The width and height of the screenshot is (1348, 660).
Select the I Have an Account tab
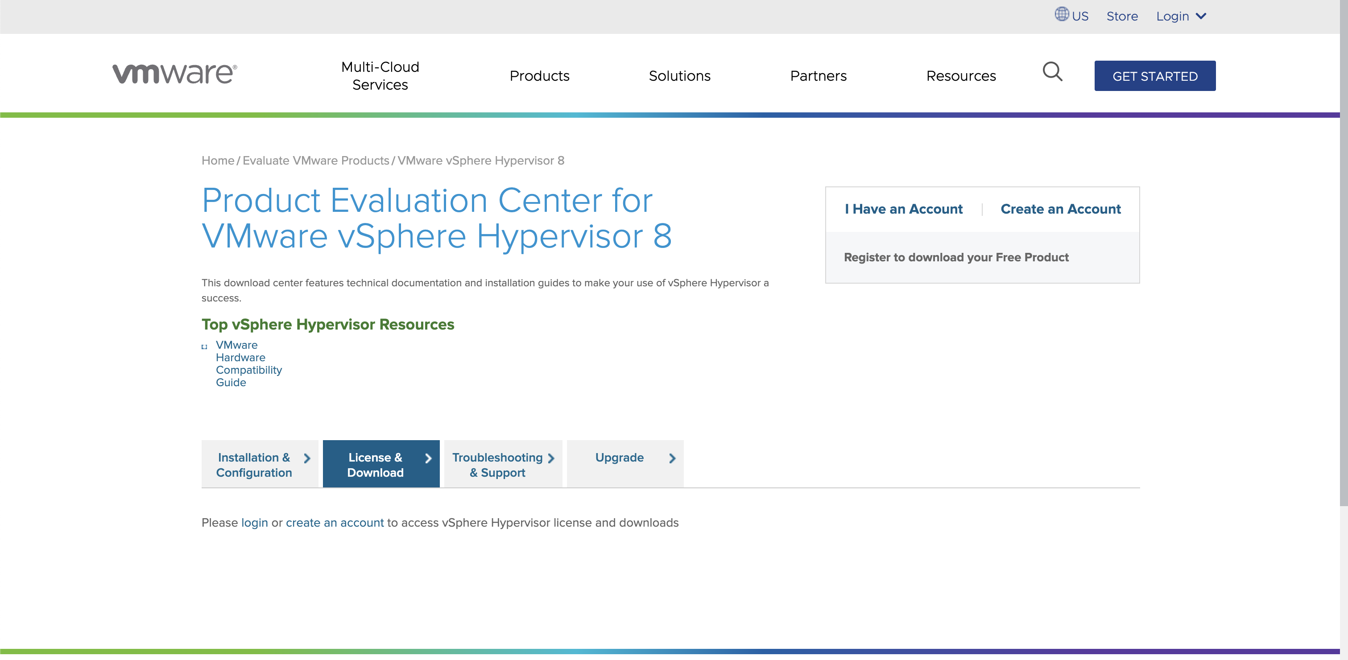pos(903,209)
